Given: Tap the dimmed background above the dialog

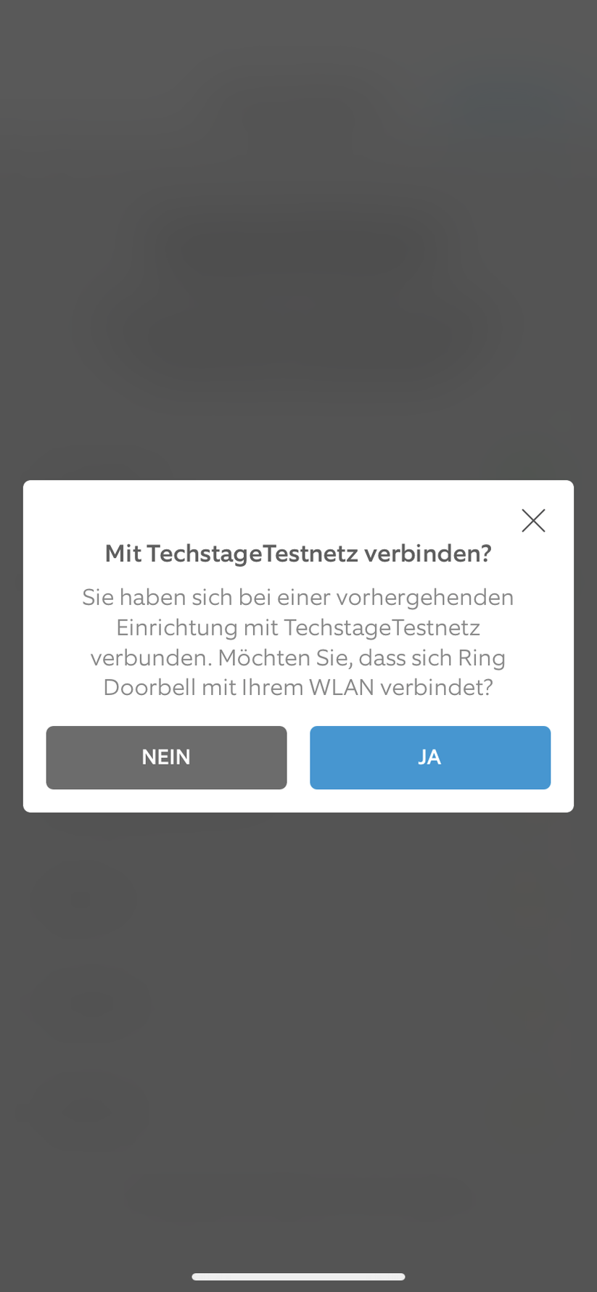Looking at the screenshot, I should tap(298, 239).
